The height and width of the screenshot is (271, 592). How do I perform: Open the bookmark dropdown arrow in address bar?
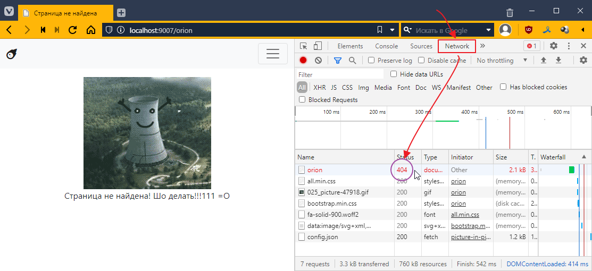[393, 30]
